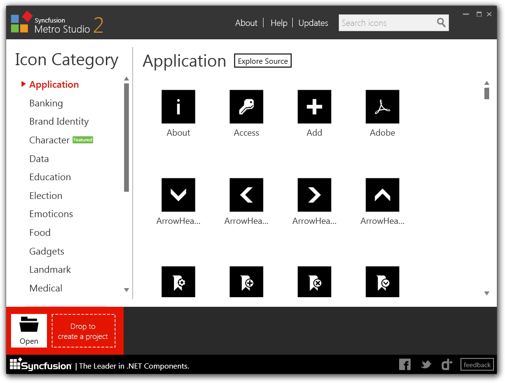Click the bookmark with gear icon
Viewport: 505px width, 383px height.
click(x=178, y=282)
